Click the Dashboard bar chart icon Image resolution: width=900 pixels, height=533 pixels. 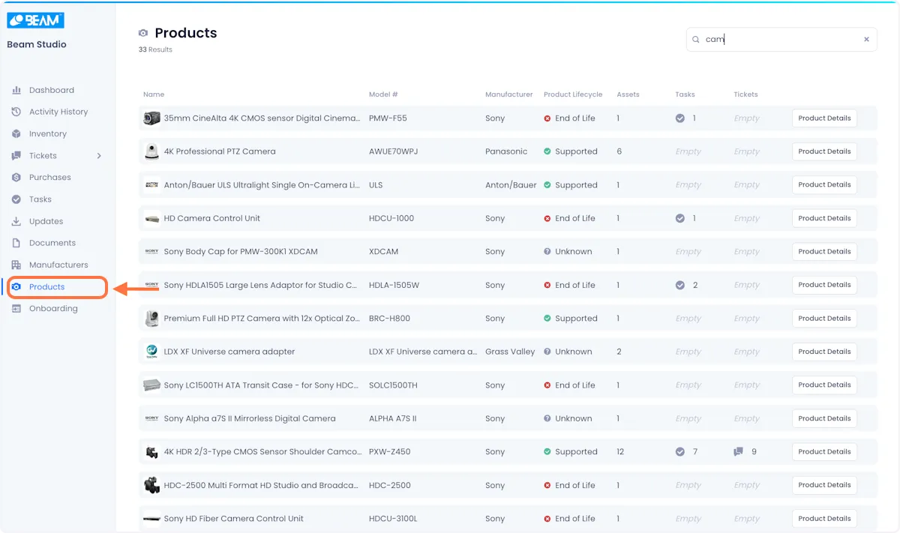[16, 90]
